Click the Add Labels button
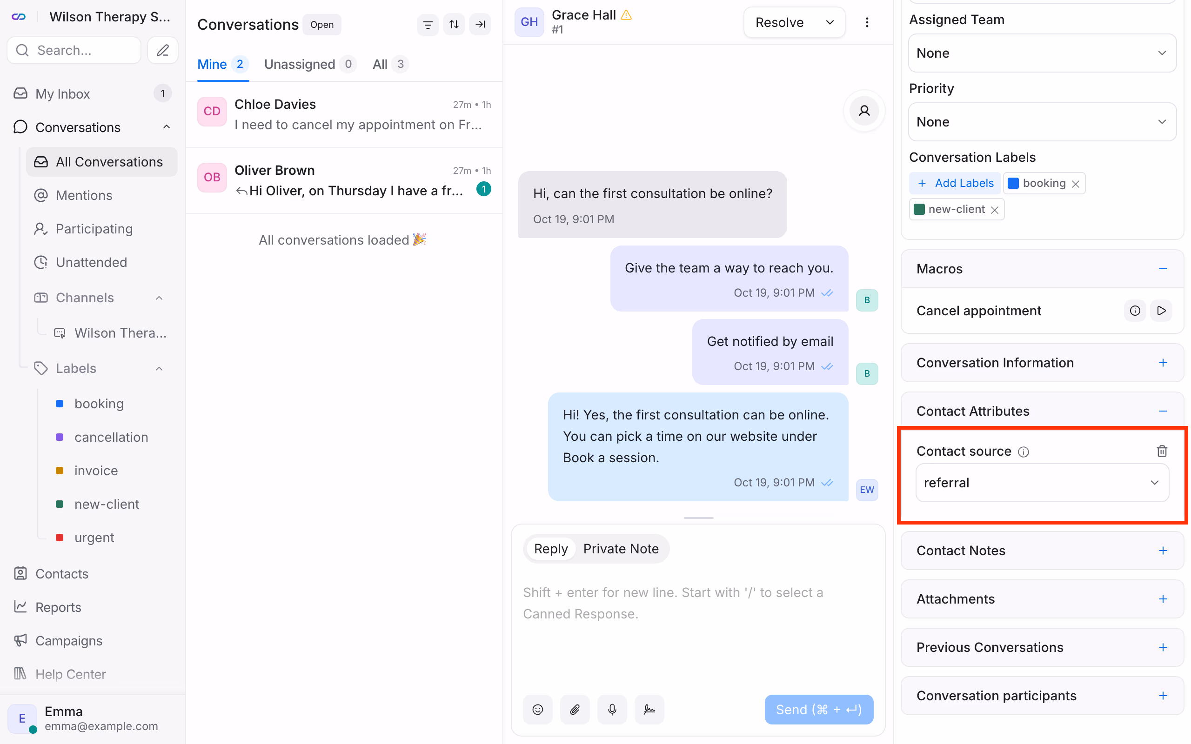 coord(955,183)
